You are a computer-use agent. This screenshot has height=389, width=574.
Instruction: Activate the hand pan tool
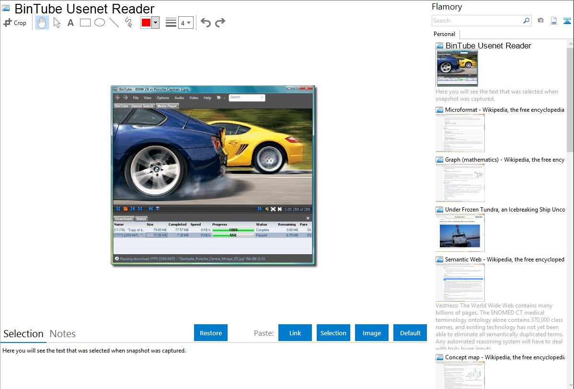tap(42, 23)
